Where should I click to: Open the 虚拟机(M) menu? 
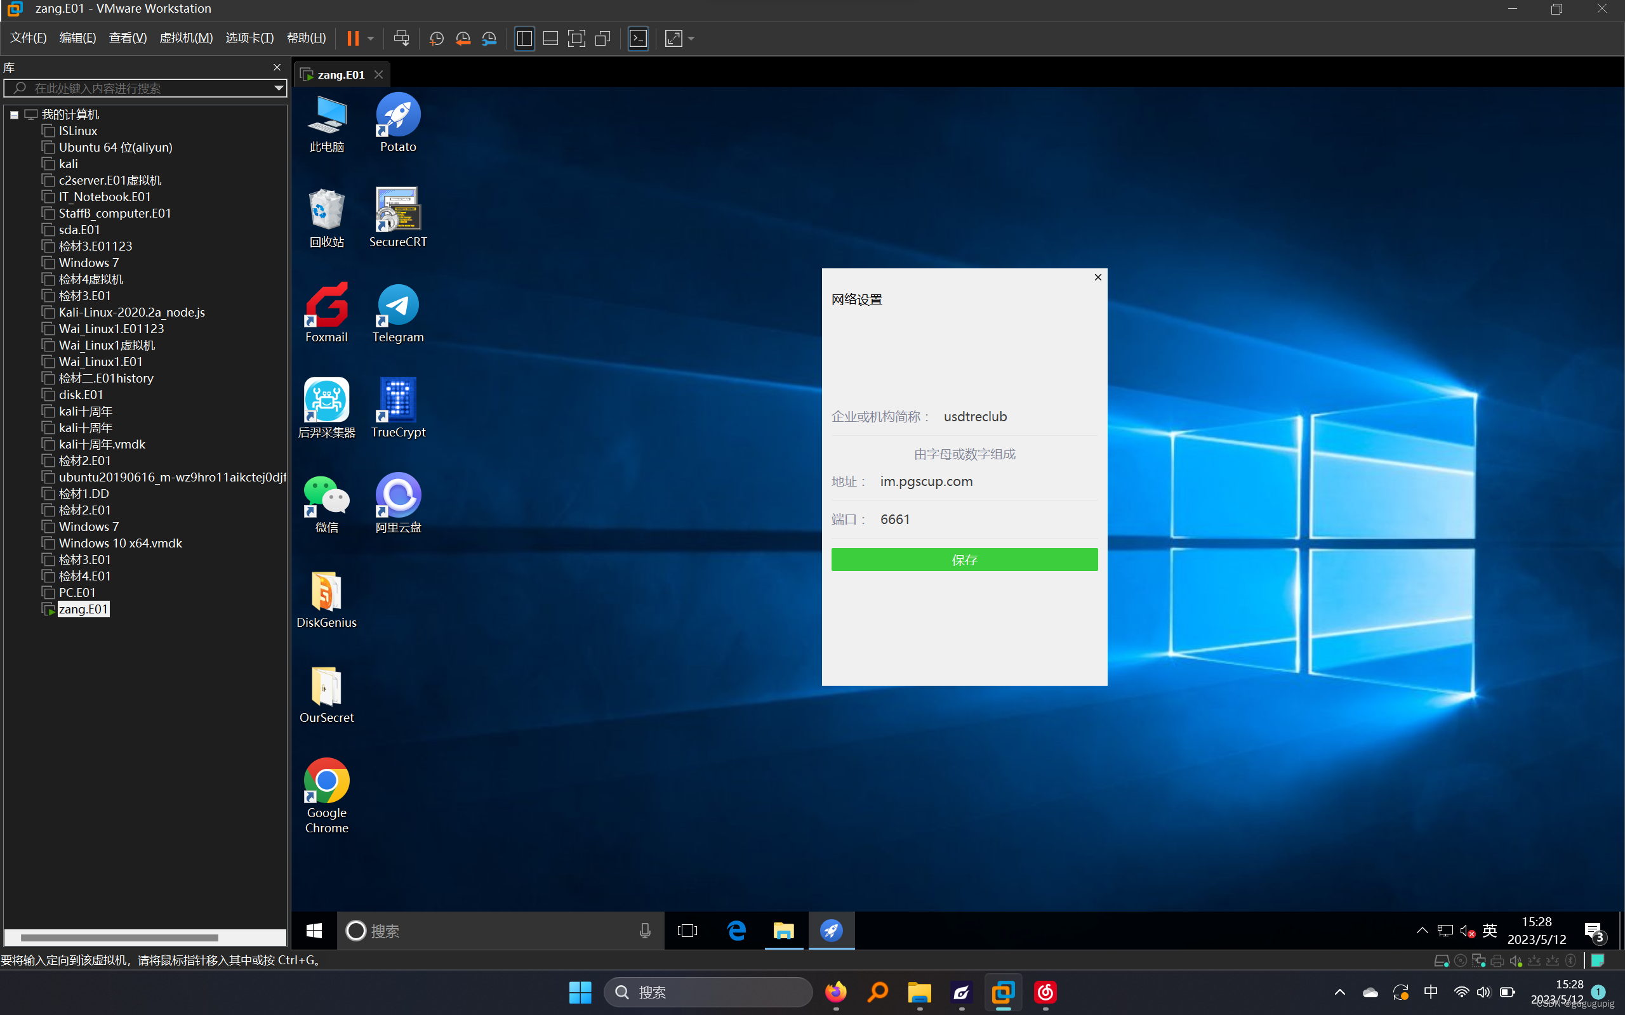click(x=186, y=38)
